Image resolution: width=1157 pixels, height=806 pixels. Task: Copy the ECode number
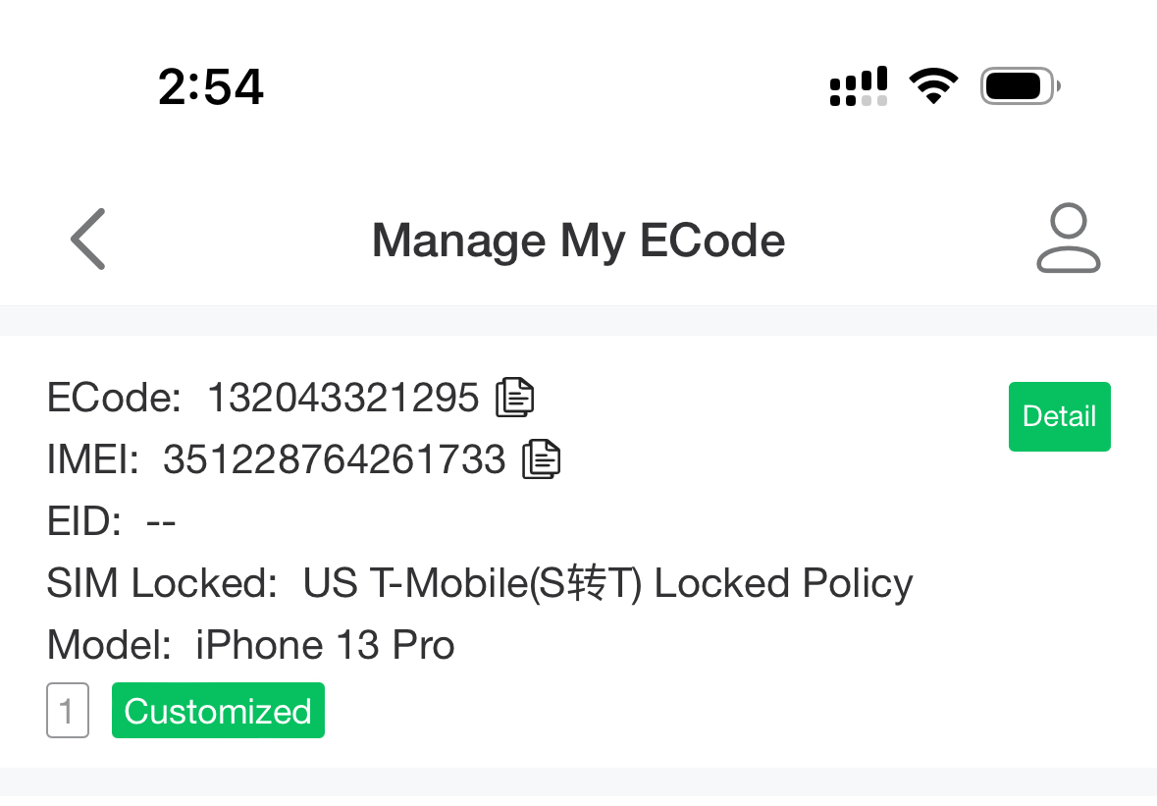pyautogui.click(x=515, y=397)
